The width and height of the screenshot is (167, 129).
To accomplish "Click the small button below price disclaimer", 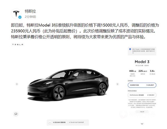I will [x=142, y=112].
